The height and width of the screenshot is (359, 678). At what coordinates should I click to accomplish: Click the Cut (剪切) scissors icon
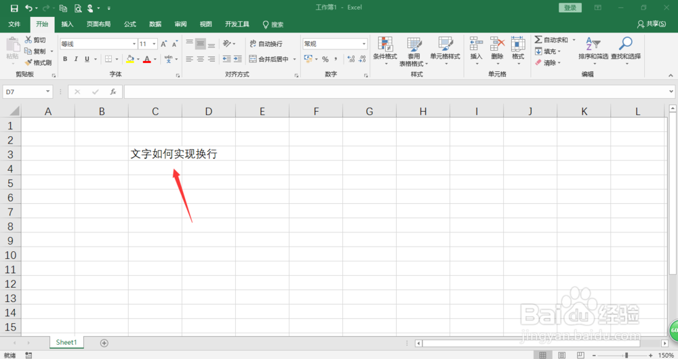[x=28, y=40]
